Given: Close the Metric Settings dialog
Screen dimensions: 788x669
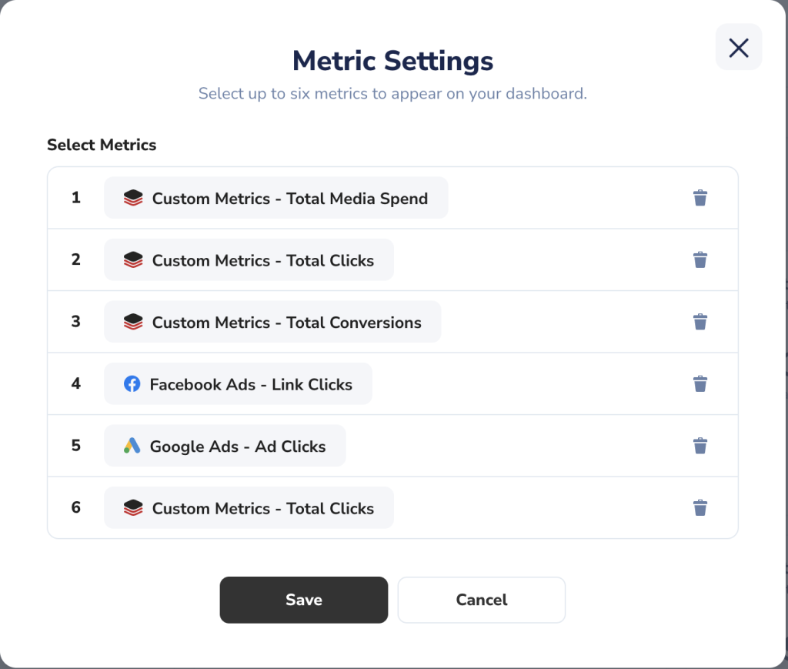Looking at the screenshot, I should [x=739, y=47].
